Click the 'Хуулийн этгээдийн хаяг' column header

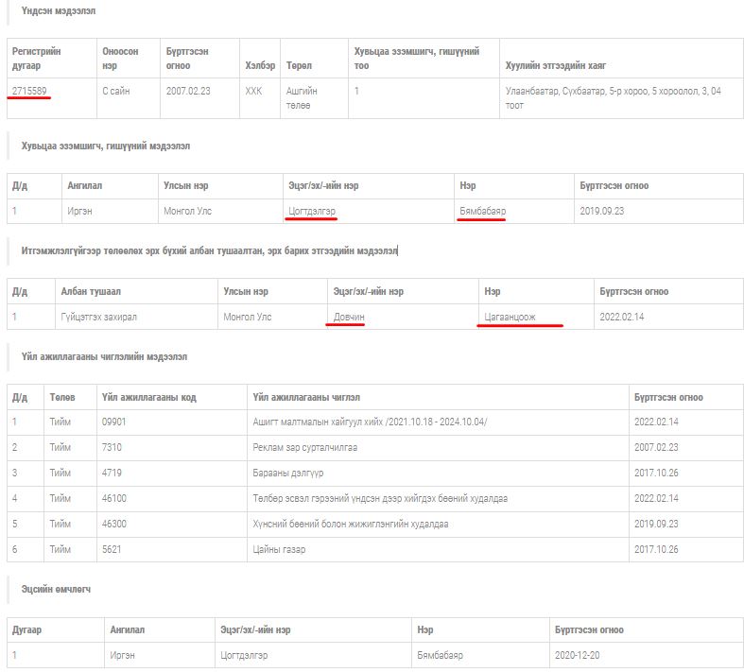click(x=556, y=65)
